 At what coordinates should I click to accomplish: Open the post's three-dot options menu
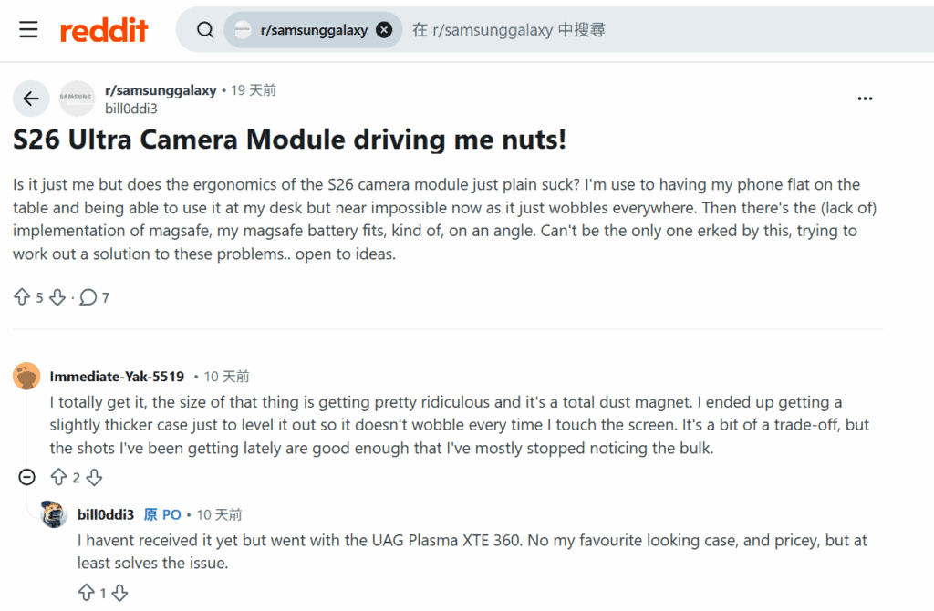pyautogui.click(x=865, y=98)
